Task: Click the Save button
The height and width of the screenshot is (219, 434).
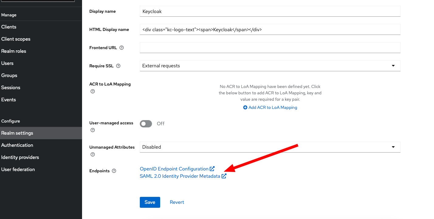Action: coord(150,202)
